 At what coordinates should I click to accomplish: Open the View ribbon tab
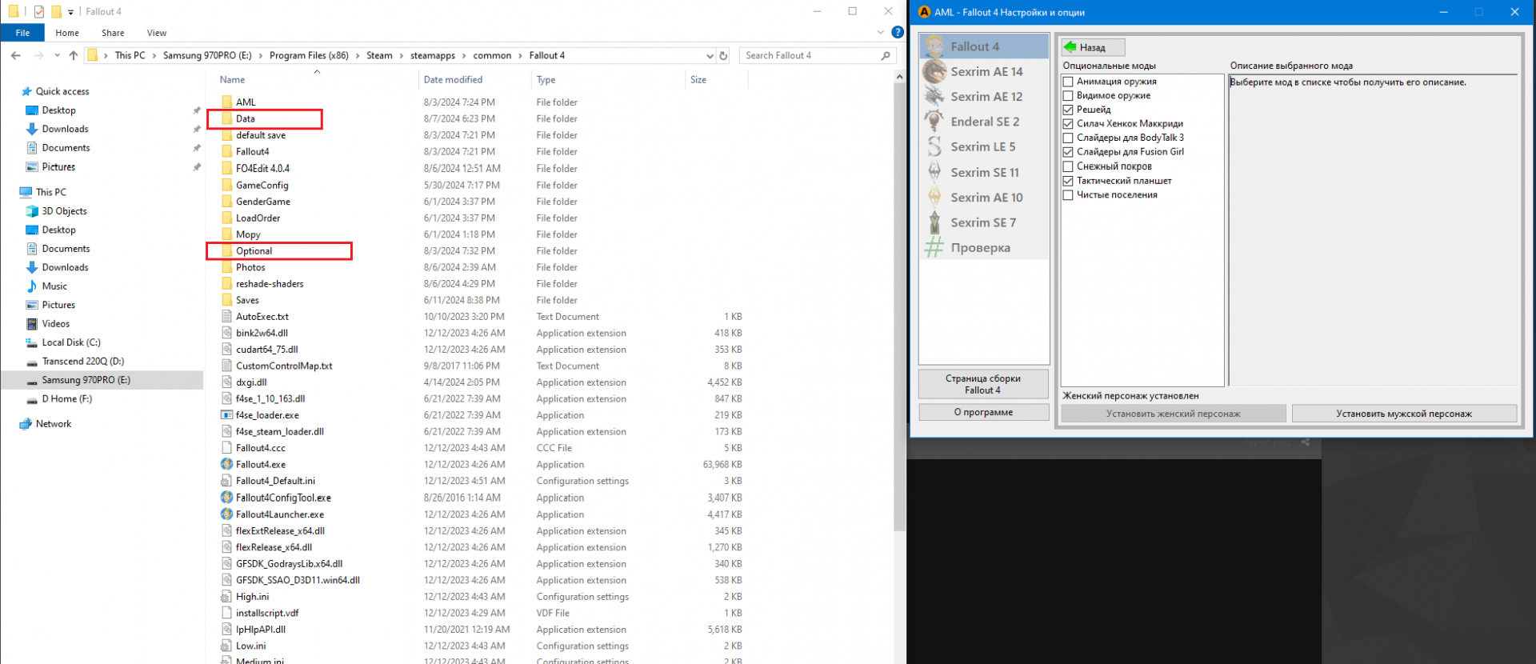157,33
